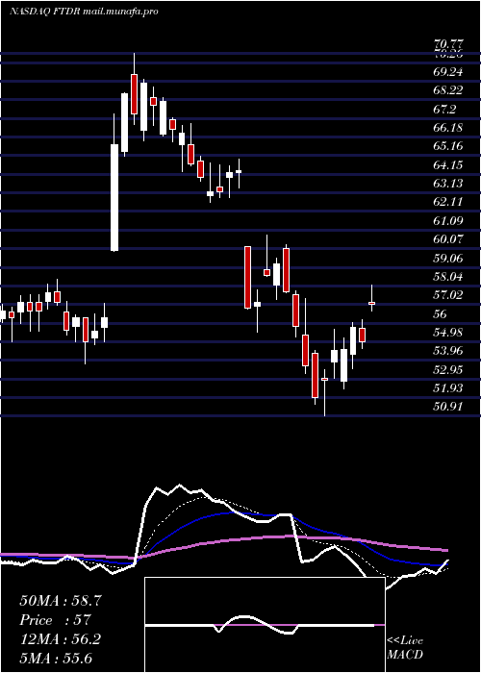Click the 54.98 price axis label

point(448,333)
